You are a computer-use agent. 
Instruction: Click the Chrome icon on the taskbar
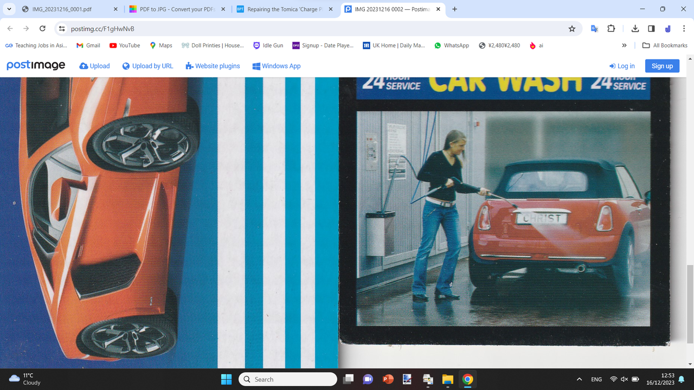click(x=467, y=379)
